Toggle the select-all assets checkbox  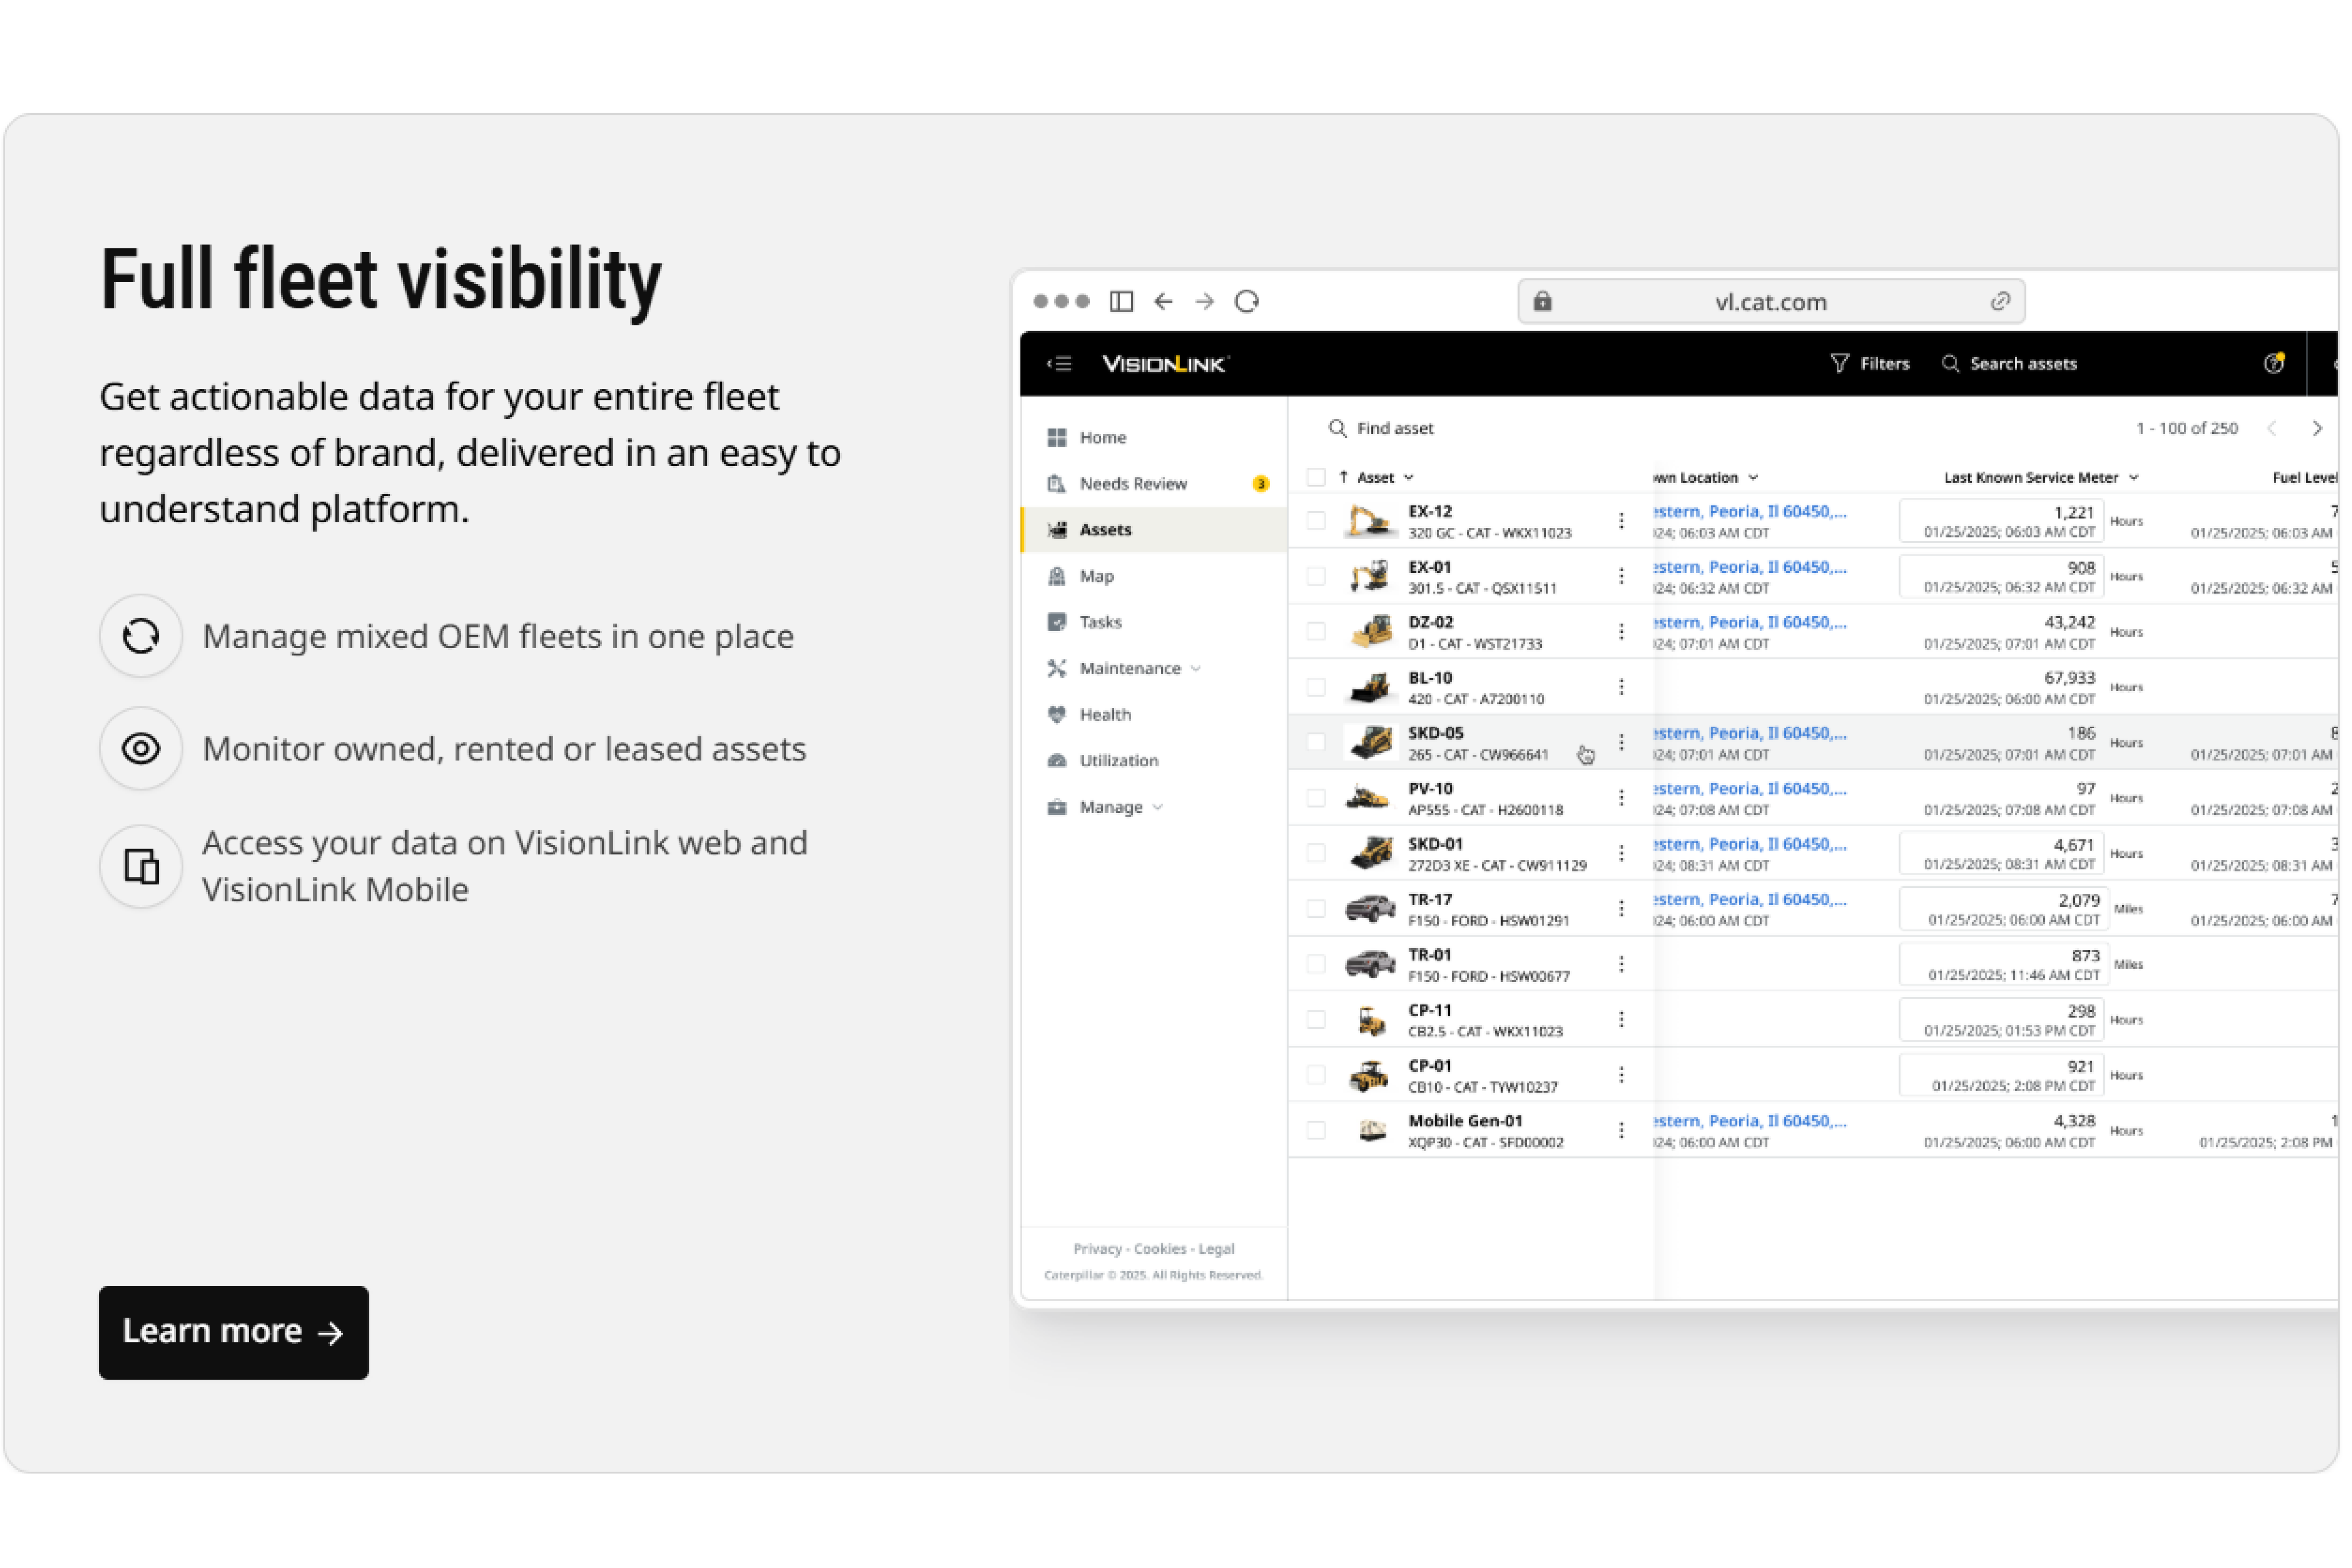pos(1316,477)
